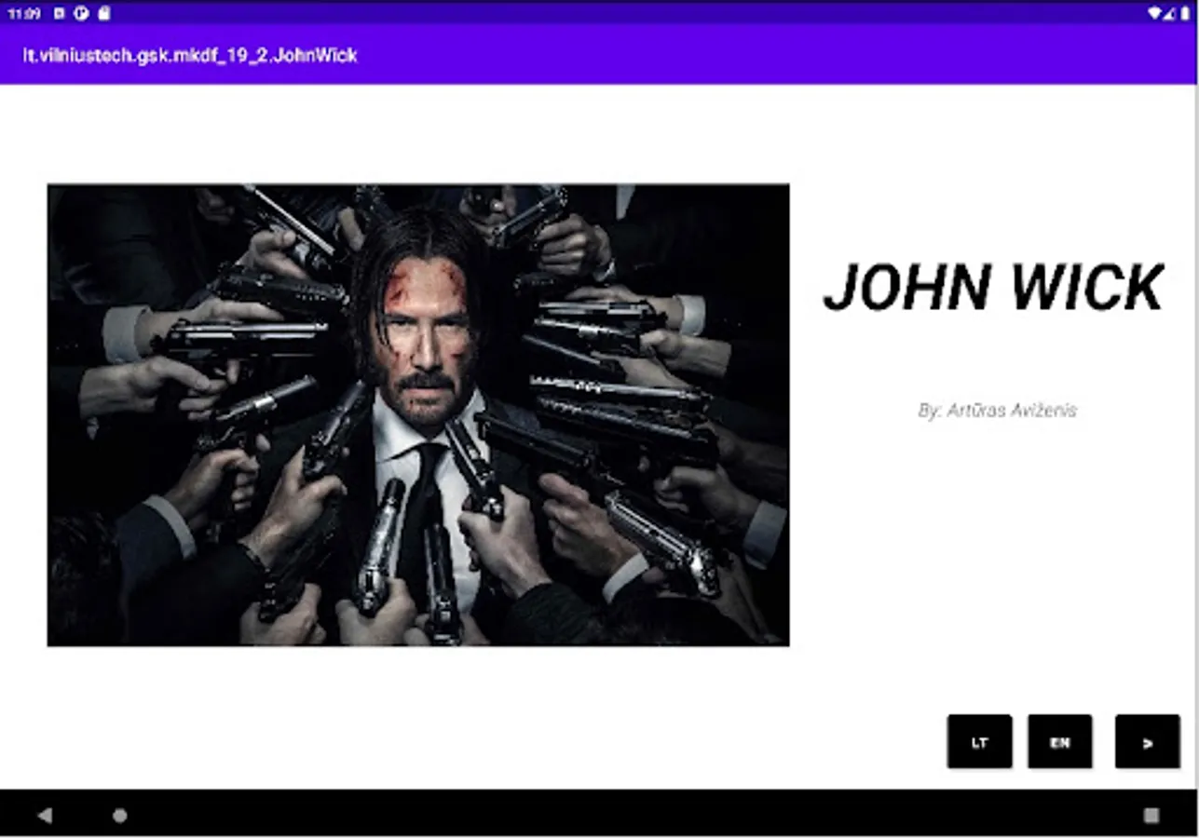Tap the Android home circle button
The image size is (1199, 838).
(x=120, y=816)
